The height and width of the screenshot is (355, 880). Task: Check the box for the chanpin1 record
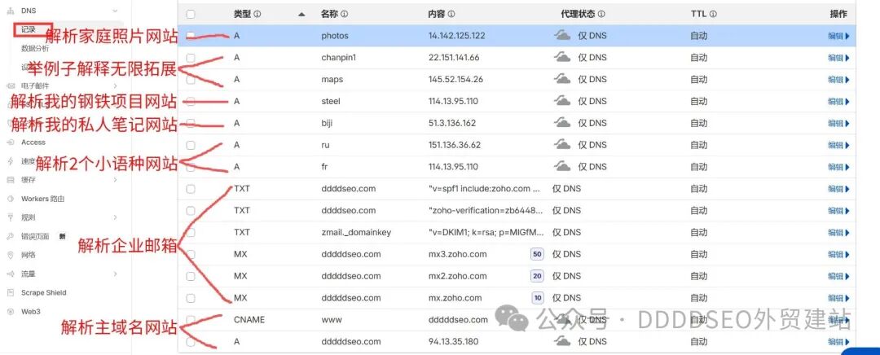[191, 58]
